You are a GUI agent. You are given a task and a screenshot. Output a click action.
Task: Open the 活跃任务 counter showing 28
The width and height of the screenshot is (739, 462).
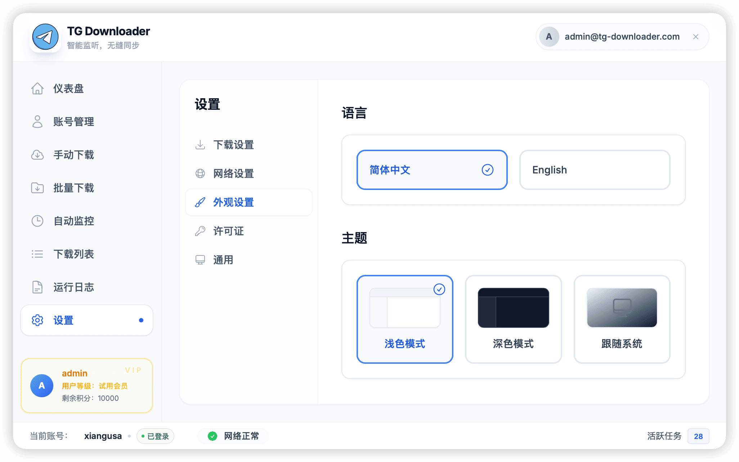coord(698,436)
